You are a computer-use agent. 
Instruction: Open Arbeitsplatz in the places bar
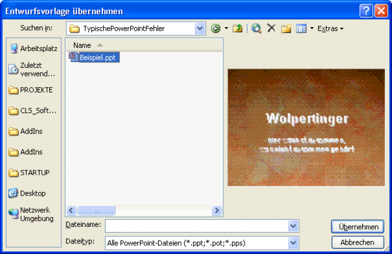32,49
